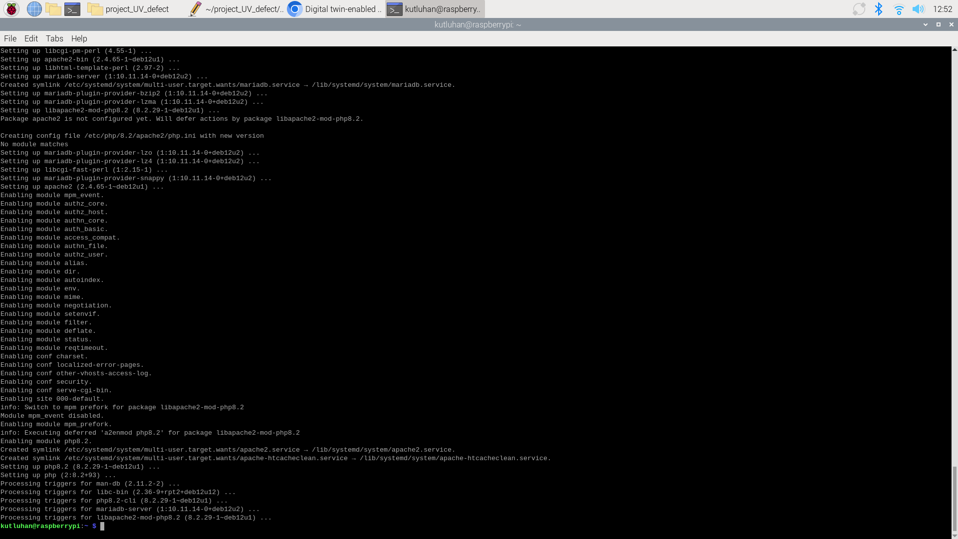This screenshot has width=958, height=539.
Task: Open the Raspberry Pi main menu
Action: (x=11, y=9)
